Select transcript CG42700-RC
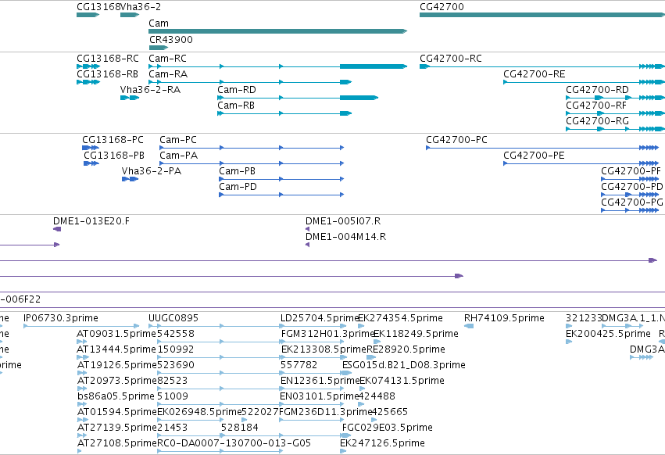 (x=542, y=66)
